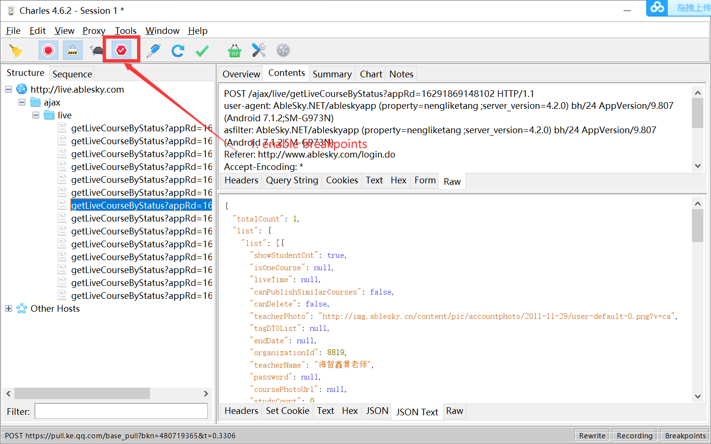711x444 pixels.
Task: Click the teacherPhoto URL value
Action: coord(497,316)
